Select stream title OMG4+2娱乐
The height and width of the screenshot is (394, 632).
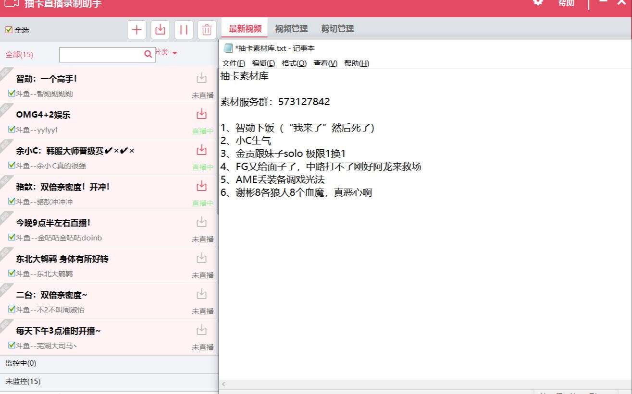click(x=43, y=115)
